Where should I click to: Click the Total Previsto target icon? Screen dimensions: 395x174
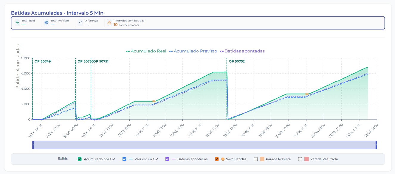point(46,23)
